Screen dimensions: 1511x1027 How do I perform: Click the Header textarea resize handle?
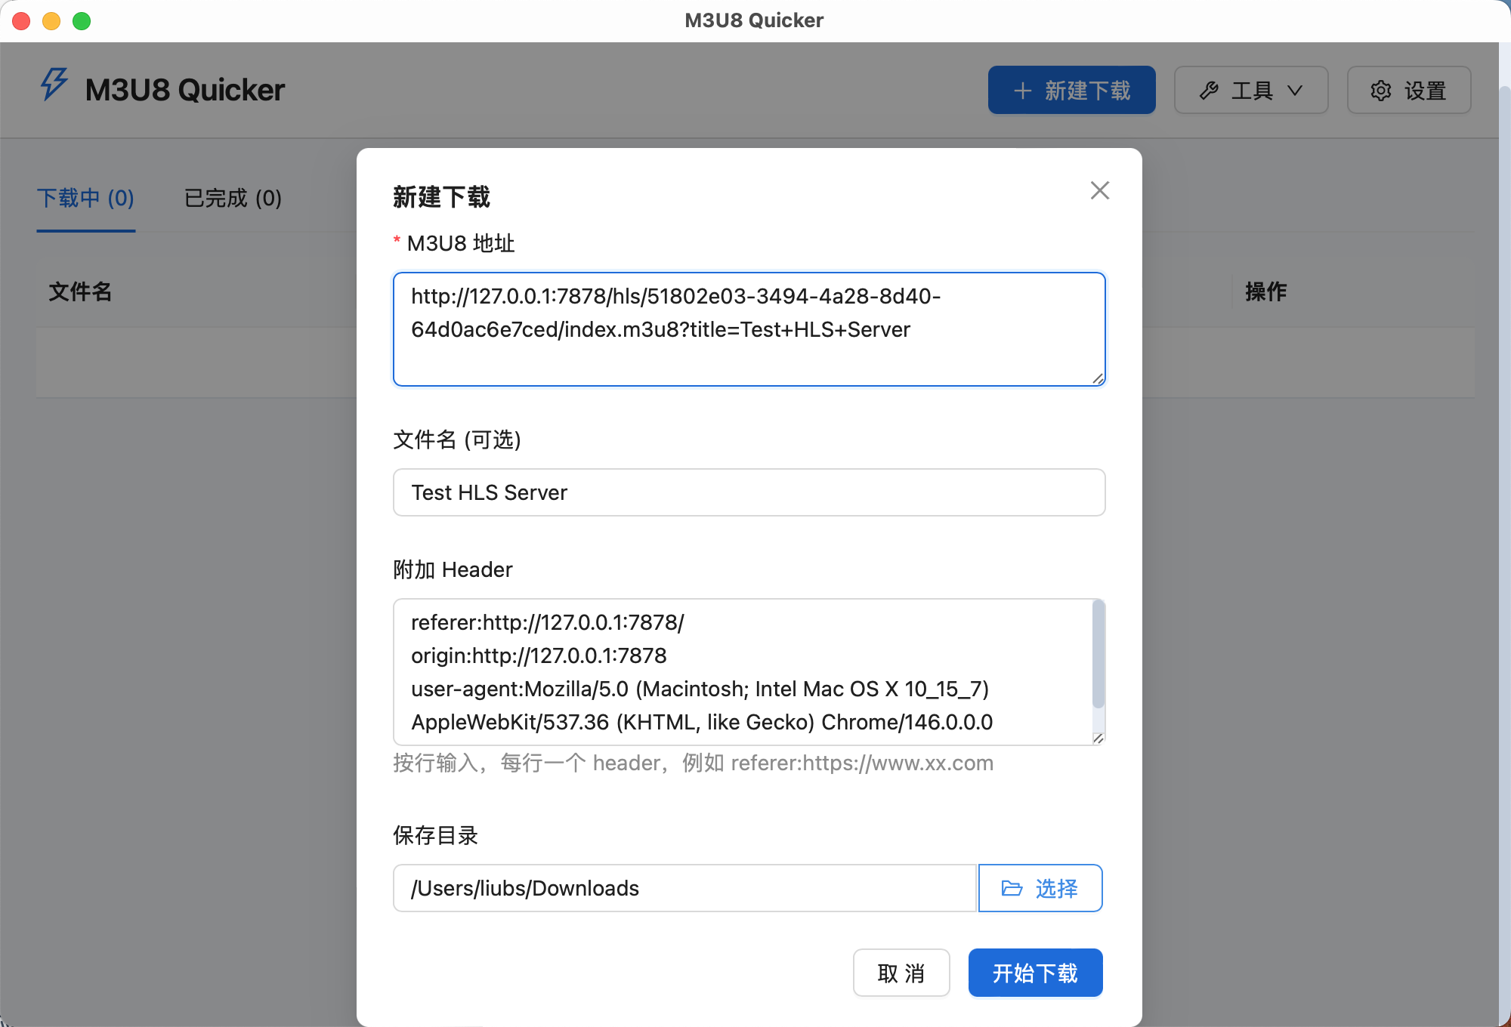pyautogui.click(x=1098, y=738)
